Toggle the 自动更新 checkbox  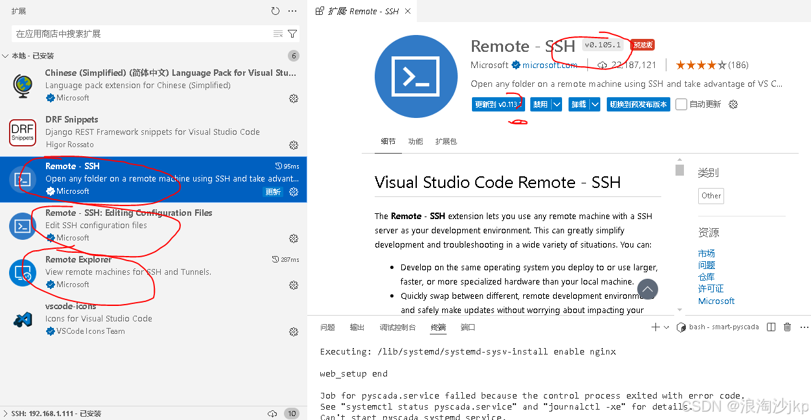click(x=681, y=104)
